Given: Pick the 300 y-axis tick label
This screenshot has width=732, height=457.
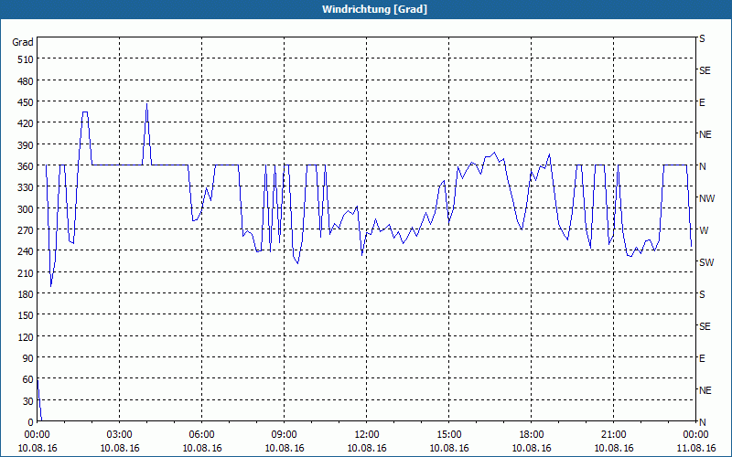Looking at the screenshot, I should tap(26, 209).
